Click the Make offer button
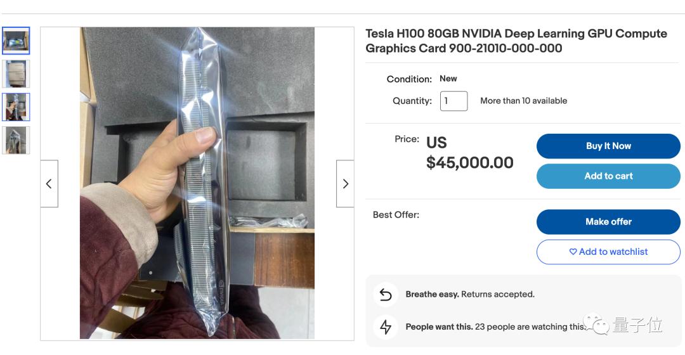 pos(608,222)
